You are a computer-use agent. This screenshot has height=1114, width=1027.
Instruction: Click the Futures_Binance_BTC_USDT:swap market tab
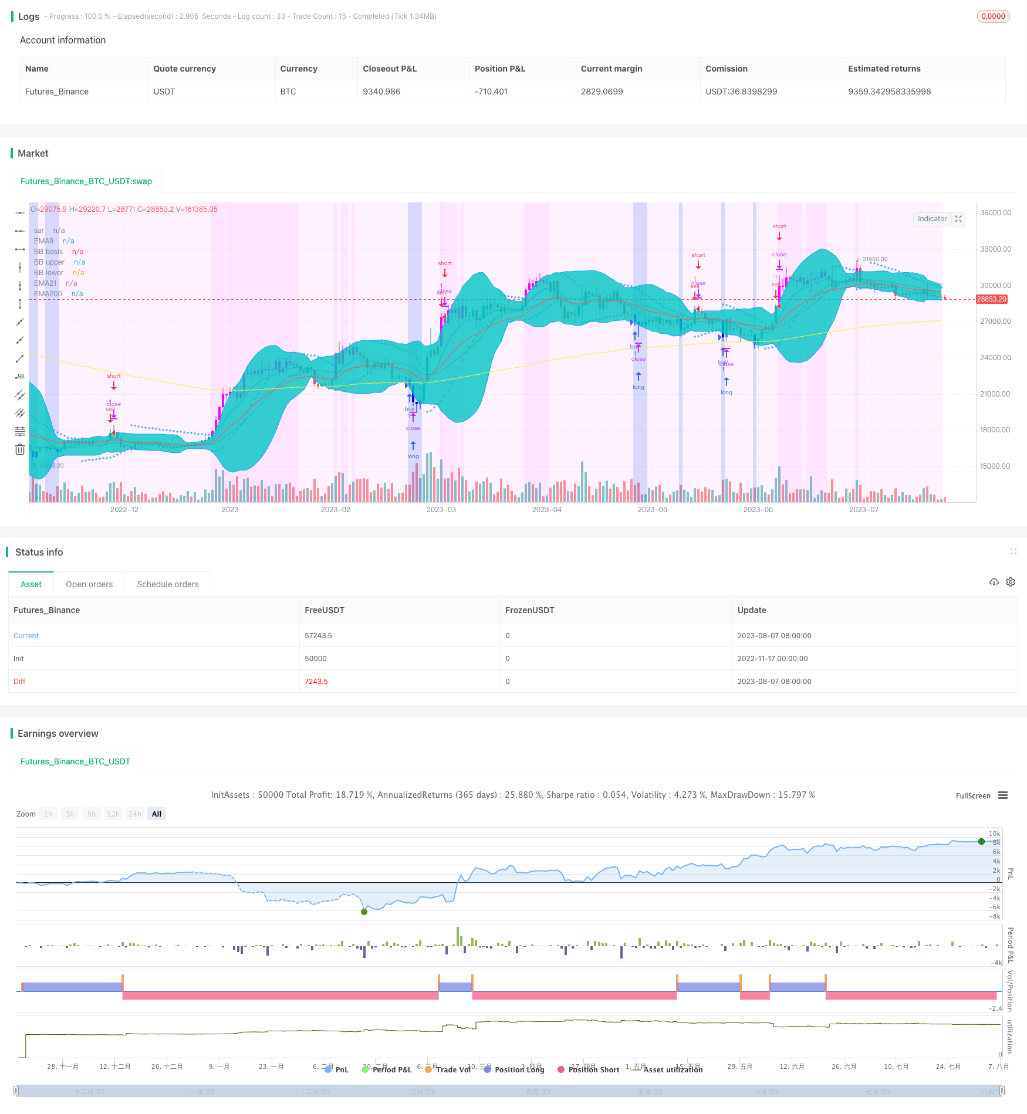[86, 181]
